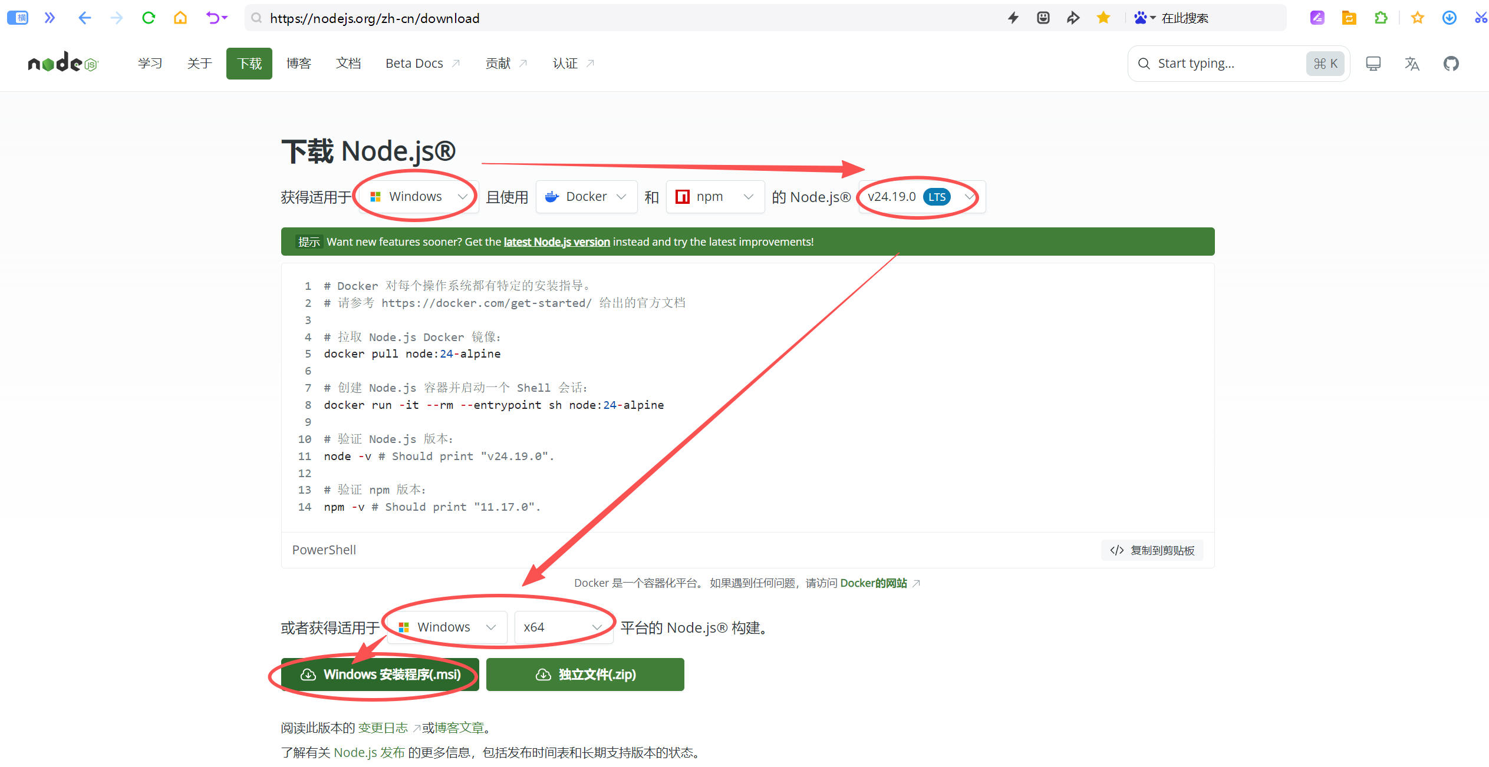Expand the npm package manager dropdown
The height and width of the screenshot is (767, 1489).
pos(715,197)
